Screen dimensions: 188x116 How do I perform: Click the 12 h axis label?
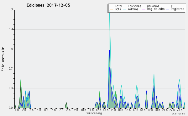click(98, 110)
